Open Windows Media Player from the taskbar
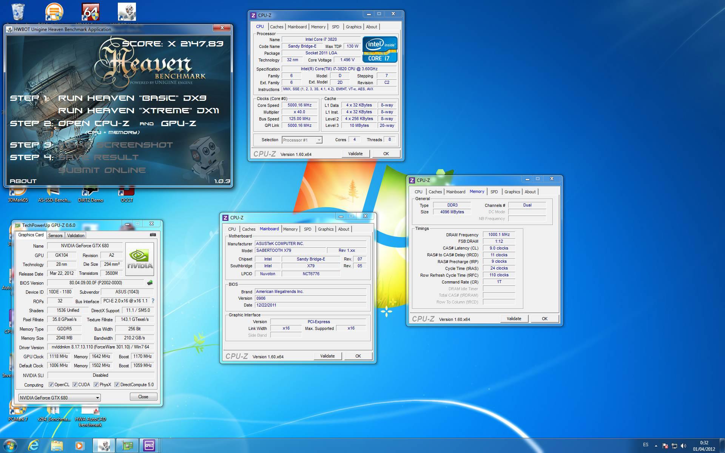Screen dimensions: 725x453 pyautogui.click(x=80, y=446)
